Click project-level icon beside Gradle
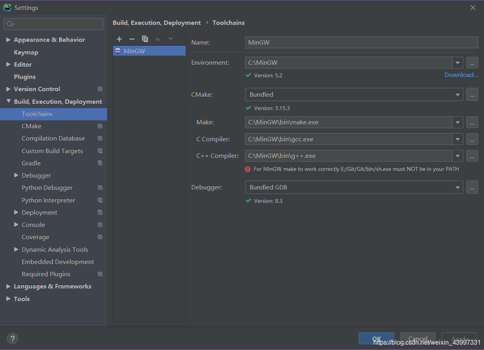The height and width of the screenshot is (350, 484). click(x=100, y=163)
